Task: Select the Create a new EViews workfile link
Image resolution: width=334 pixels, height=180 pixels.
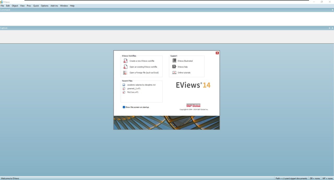Action: 142,61
